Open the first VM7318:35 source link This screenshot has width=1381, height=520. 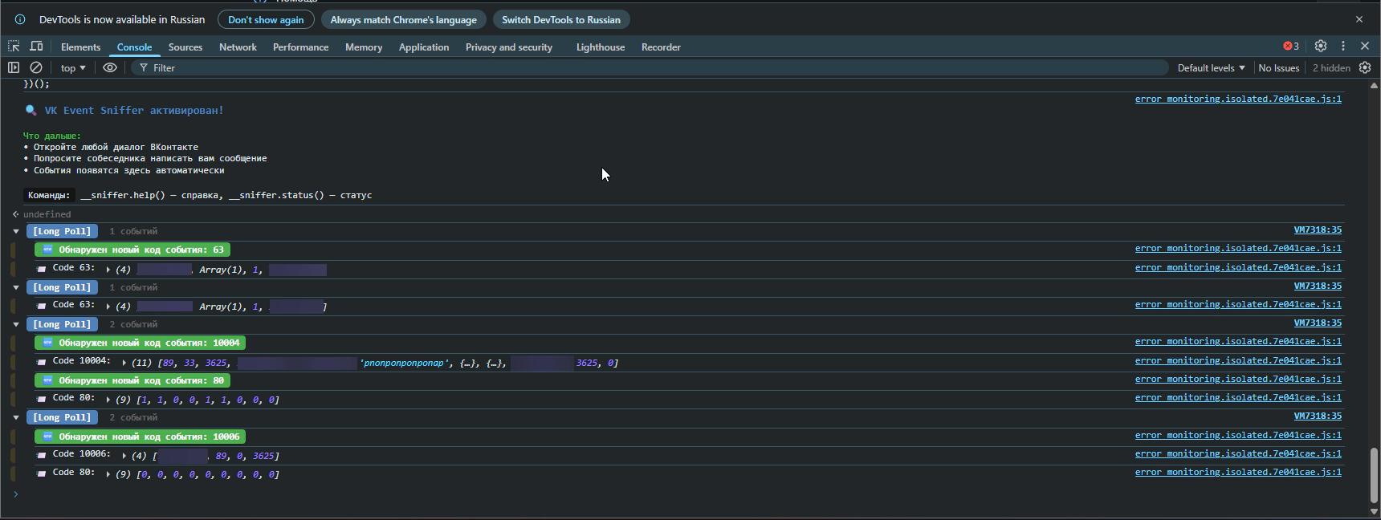1317,230
